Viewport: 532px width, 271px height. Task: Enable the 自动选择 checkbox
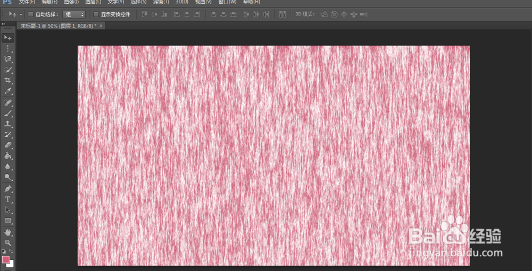point(30,14)
